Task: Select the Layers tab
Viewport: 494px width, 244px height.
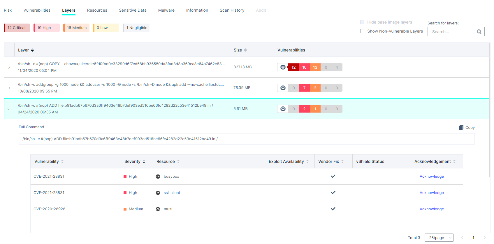Action: (69, 10)
